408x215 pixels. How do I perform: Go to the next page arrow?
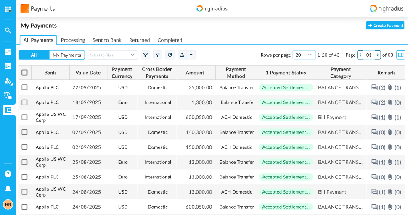[378, 55]
